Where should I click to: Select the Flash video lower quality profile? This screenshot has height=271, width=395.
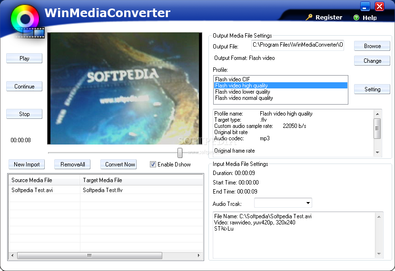click(x=281, y=92)
